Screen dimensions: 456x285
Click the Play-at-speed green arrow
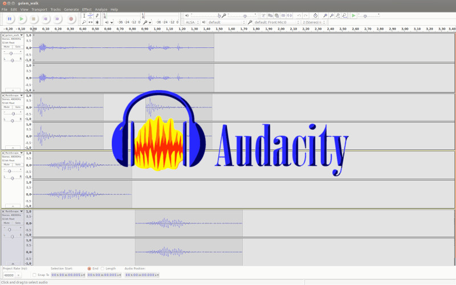click(x=353, y=15)
